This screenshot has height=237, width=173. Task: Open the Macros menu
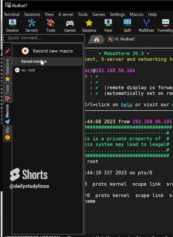(x=136, y=14)
